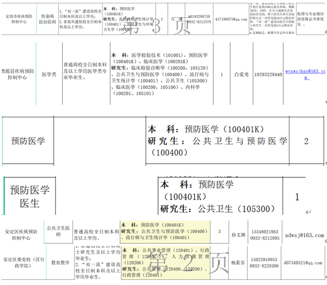Click the 医学类 category cell
Screen dimensions: 327x285
[x=49, y=74]
